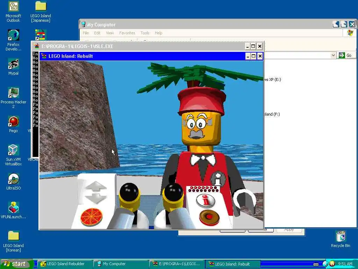The image size is (358, 269).
Task: Select the (F:) drive label in My Computer
Action: [x=272, y=114]
